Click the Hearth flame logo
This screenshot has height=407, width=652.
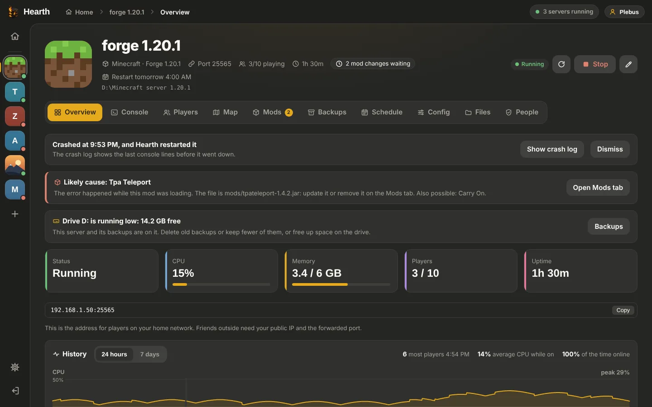coord(13,12)
